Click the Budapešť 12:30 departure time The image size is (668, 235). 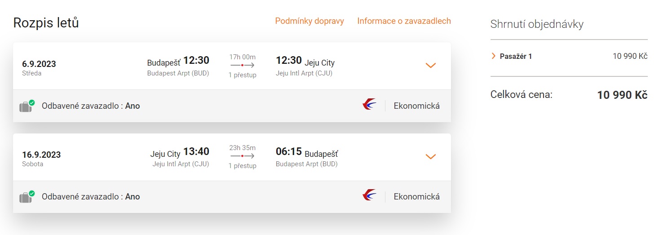click(196, 61)
